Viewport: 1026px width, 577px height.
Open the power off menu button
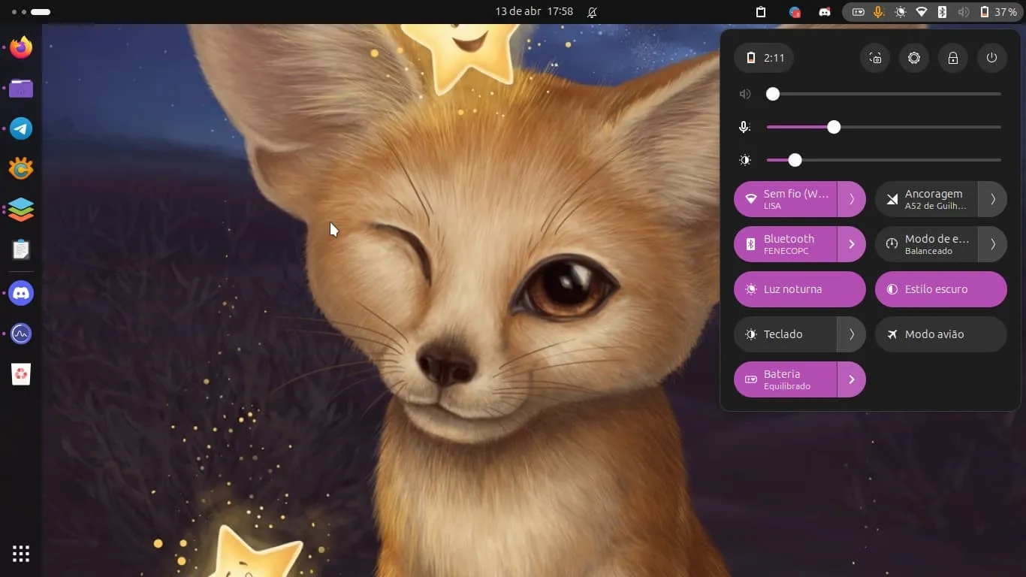click(x=992, y=58)
